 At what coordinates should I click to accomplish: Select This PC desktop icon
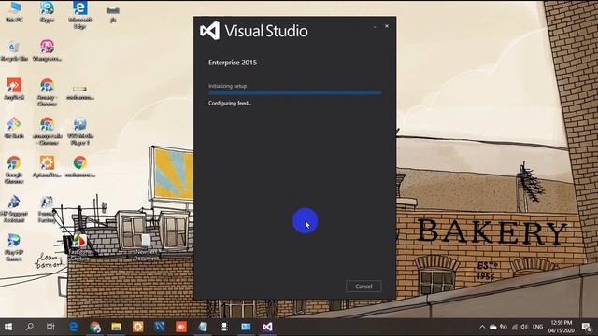pyautogui.click(x=15, y=12)
